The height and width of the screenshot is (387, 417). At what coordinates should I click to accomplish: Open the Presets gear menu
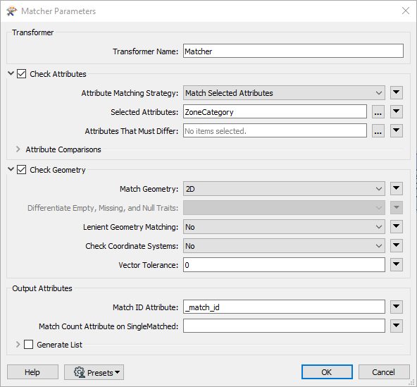pyautogui.click(x=94, y=372)
